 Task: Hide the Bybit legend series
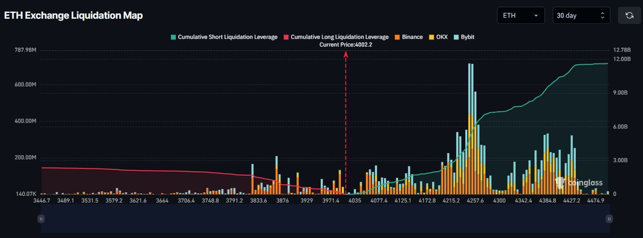(x=467, y=37)
